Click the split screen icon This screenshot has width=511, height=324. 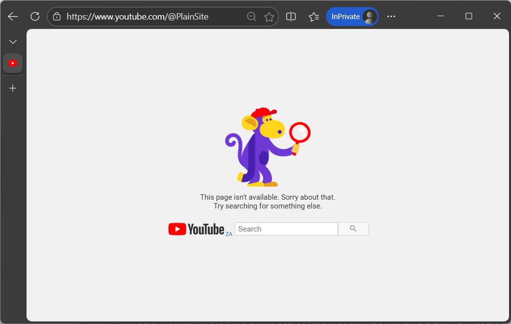click(x=291, y=16)
